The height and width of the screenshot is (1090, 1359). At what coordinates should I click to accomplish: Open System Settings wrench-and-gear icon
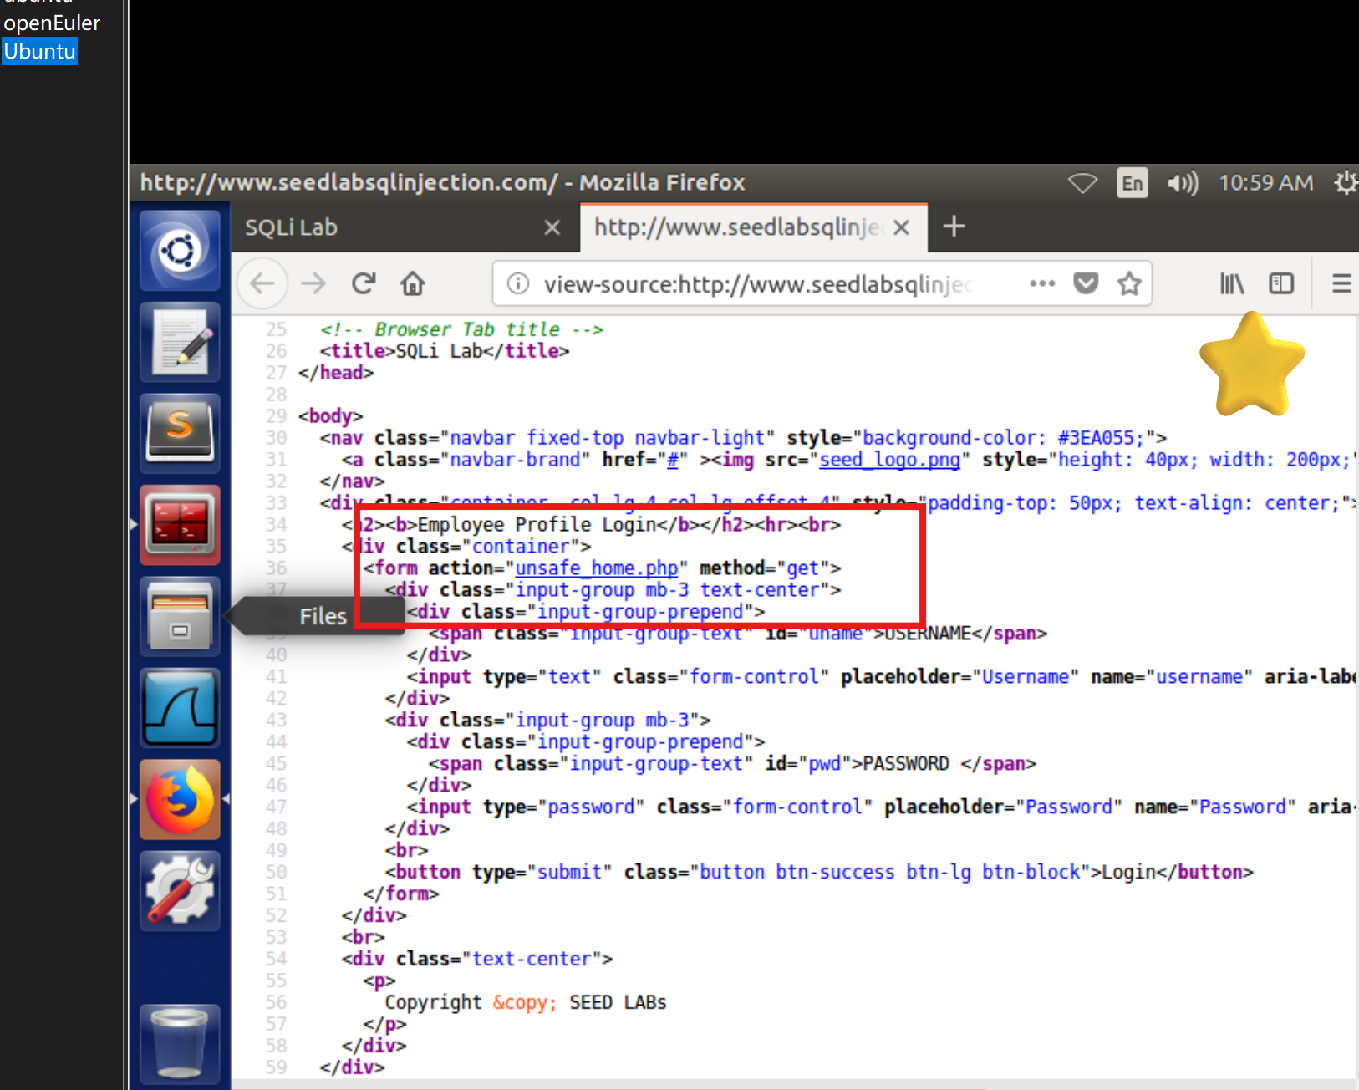click(180, 891)
